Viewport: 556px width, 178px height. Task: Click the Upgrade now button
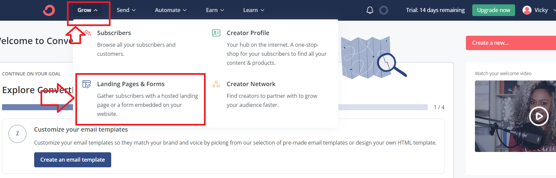493,10
